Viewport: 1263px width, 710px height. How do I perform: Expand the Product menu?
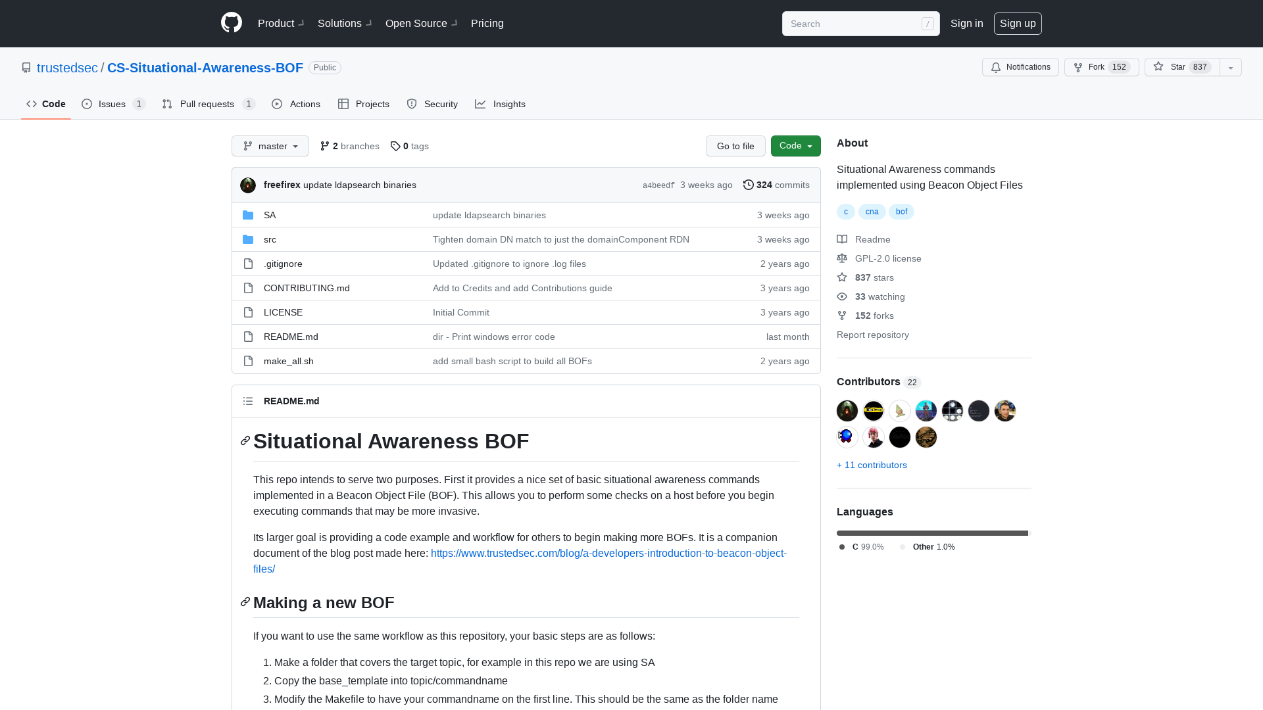[281, 23]
